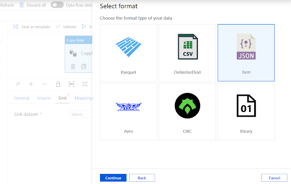Select the Json format tile
The width and height of the screenshot is (291, 184).
[x=246, y=53]
